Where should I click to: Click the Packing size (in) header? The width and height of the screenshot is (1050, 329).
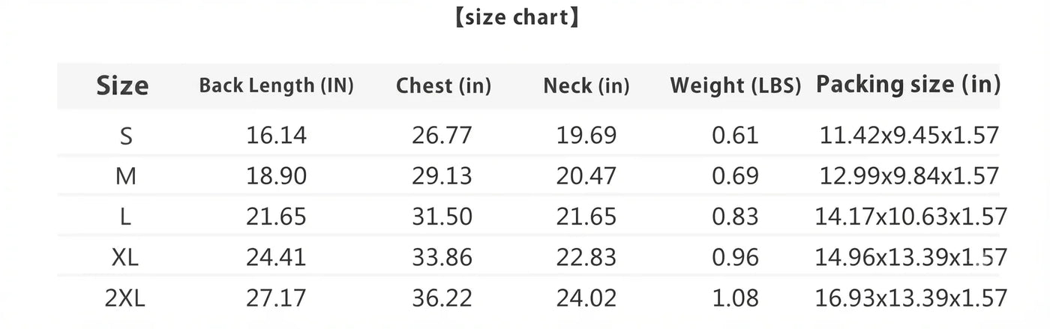point(908,85)
